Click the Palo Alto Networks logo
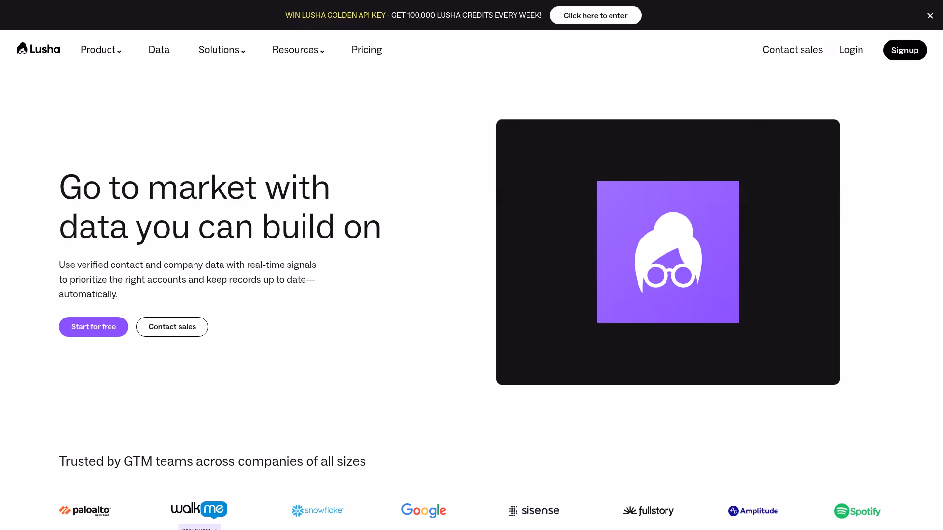This screenshot has width=943, height=530. [x=85, y=510]
